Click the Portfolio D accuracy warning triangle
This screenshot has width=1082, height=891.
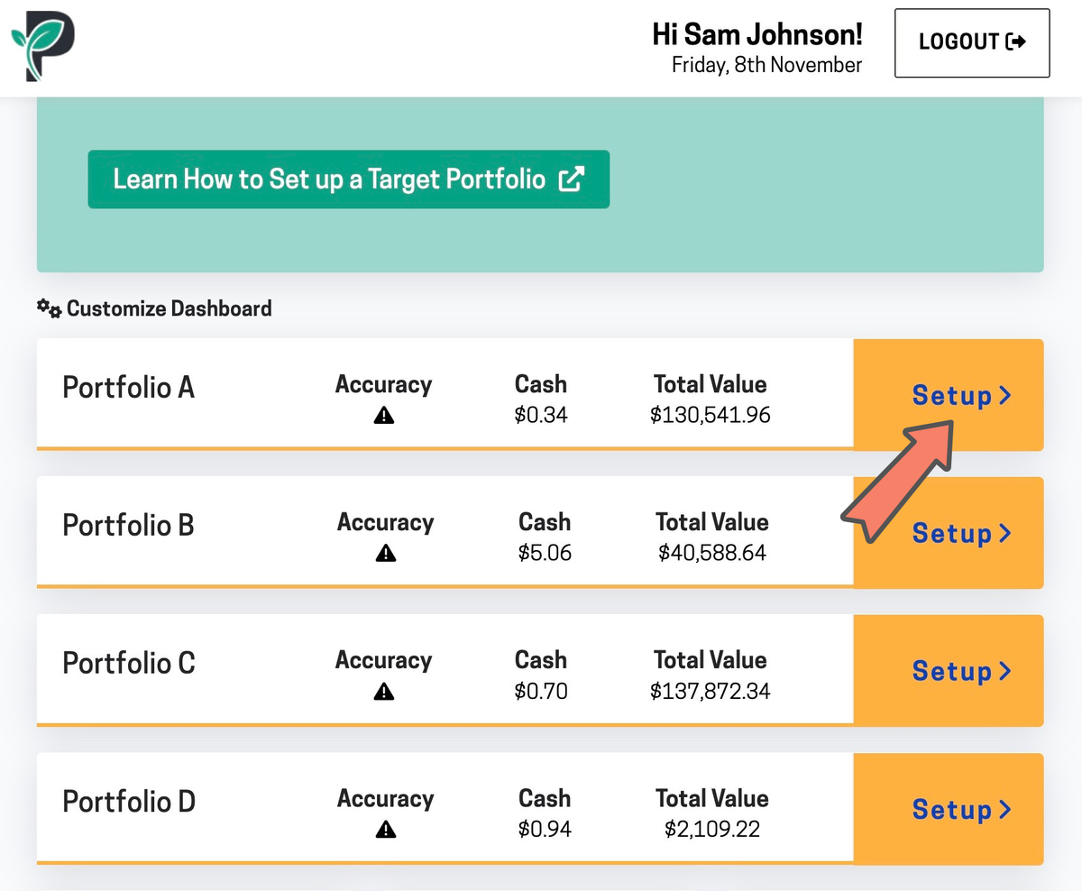point(386,829)
